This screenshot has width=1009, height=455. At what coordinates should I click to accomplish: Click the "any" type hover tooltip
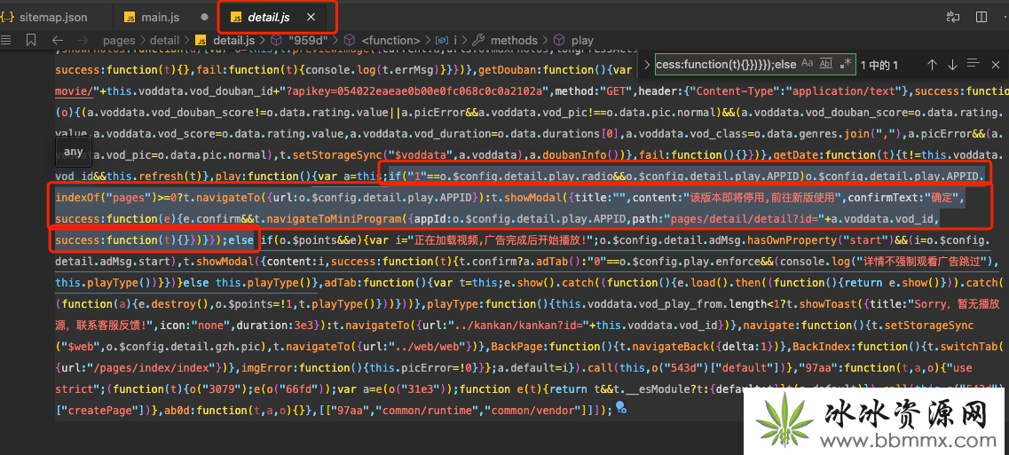coord(74,152)
